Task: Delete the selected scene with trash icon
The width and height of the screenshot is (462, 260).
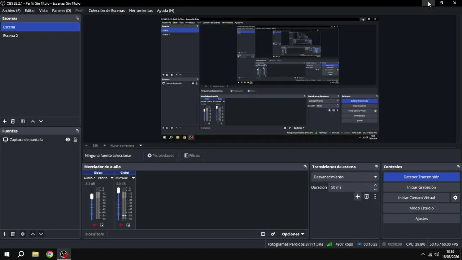Action: pyautogui.click(x=13, y=121)
